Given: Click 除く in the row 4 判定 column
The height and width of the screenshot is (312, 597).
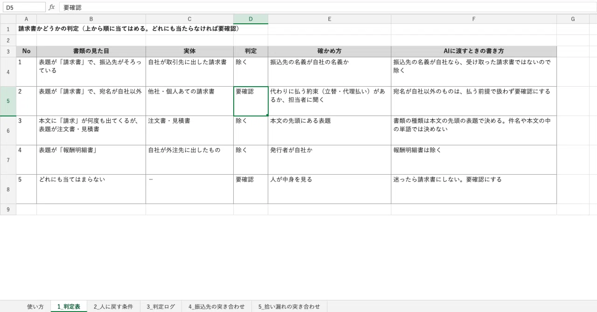Looking at the screenshot, I should 250,72.
